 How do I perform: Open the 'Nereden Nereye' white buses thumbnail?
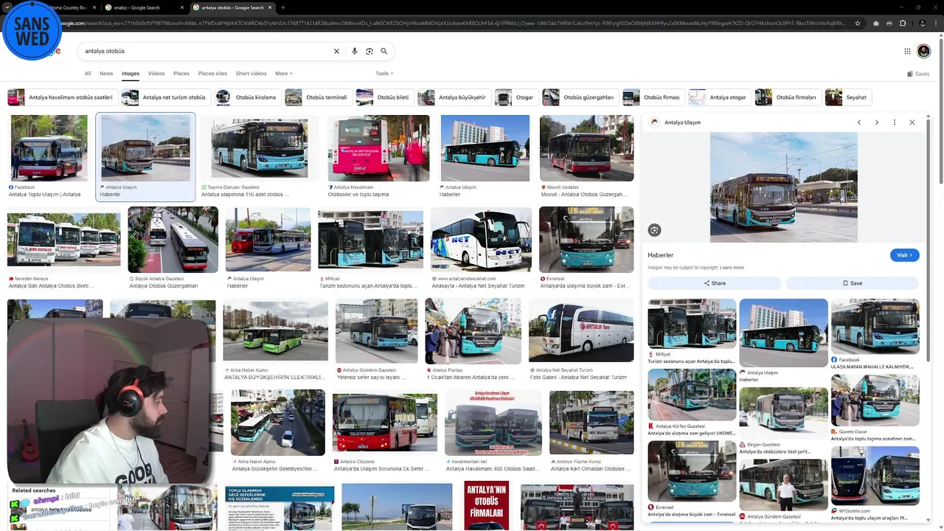pyautogui.click(x=64, y=240)
